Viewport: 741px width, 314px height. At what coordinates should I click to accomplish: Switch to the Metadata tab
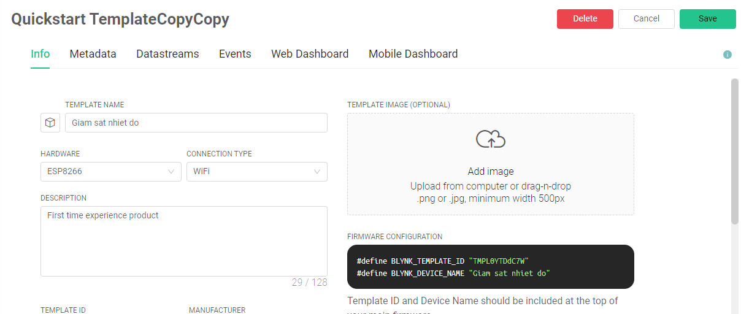pos(93,54)
